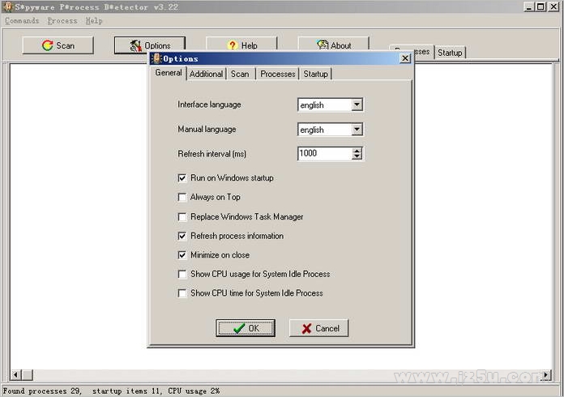The image size is (564, 397).
Task: Open the Process menu
Action: tap(62, 21)
